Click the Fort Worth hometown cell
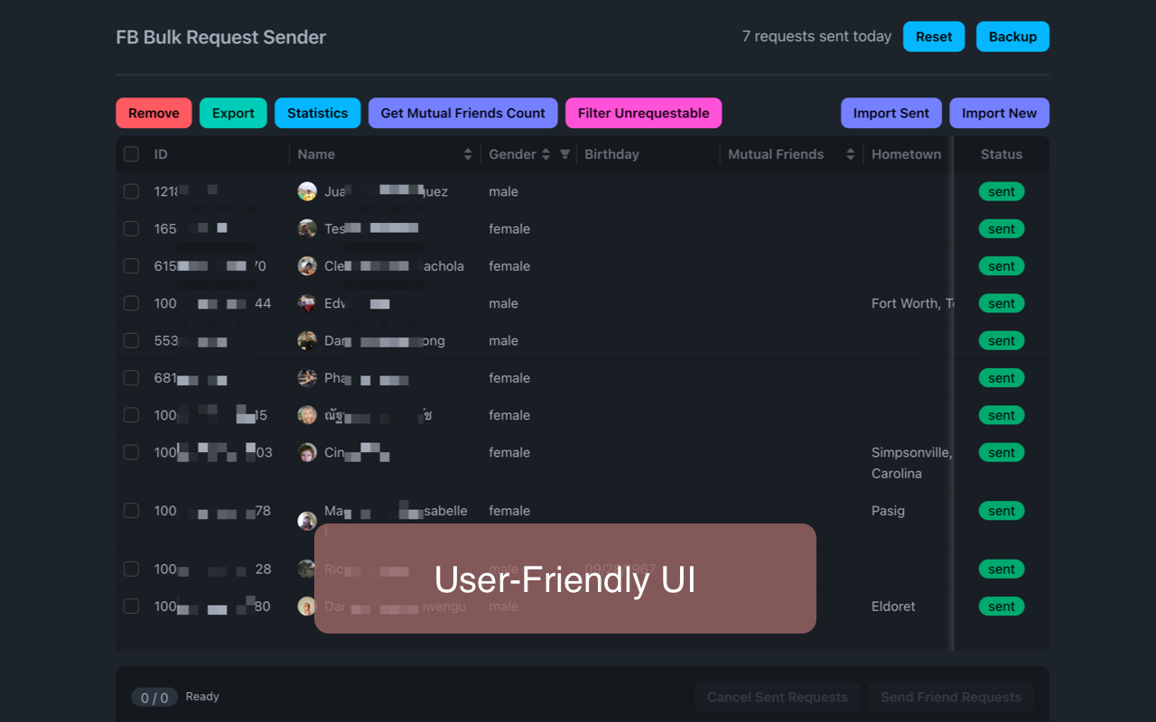1156x722 pixels. pyautogui.click(x=912, y=303)
